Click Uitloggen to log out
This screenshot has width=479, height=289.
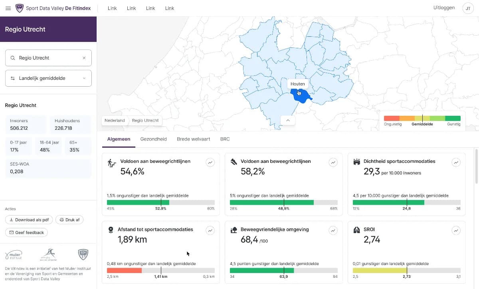(x=444, y=8)
